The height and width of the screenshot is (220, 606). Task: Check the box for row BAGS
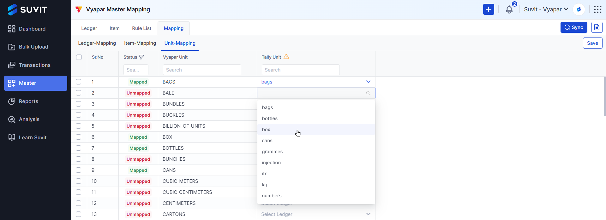[x=79, y=82]
